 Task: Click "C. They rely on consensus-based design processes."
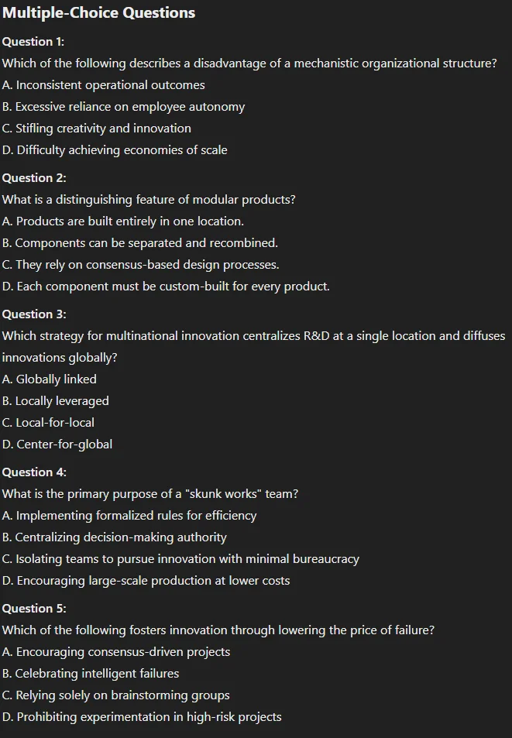click(x=140, y=265)
